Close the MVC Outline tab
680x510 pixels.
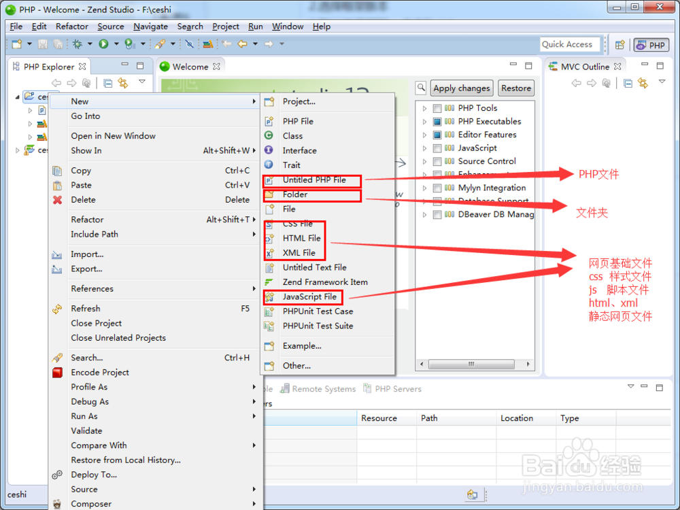(617, 67)
